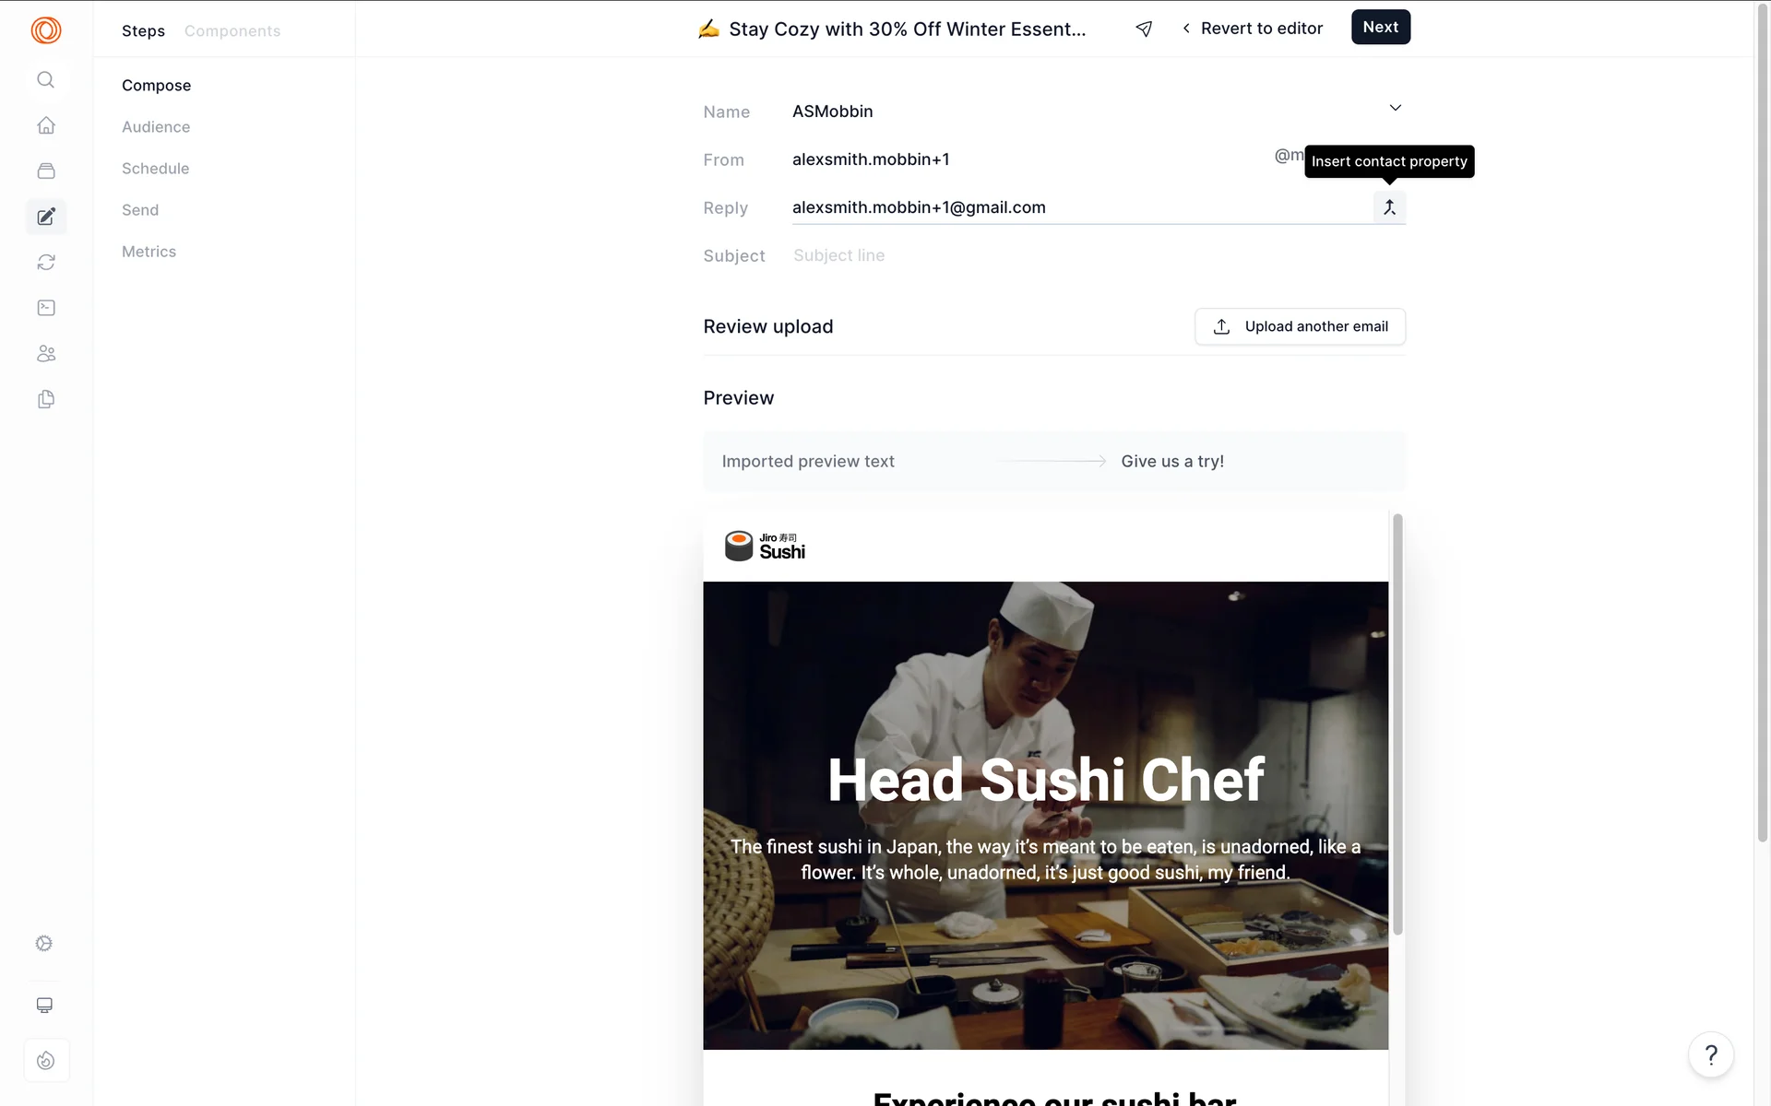Open the settings gear icon in sidebar
Viewport: 1771px width, 1106px height.
44,943
